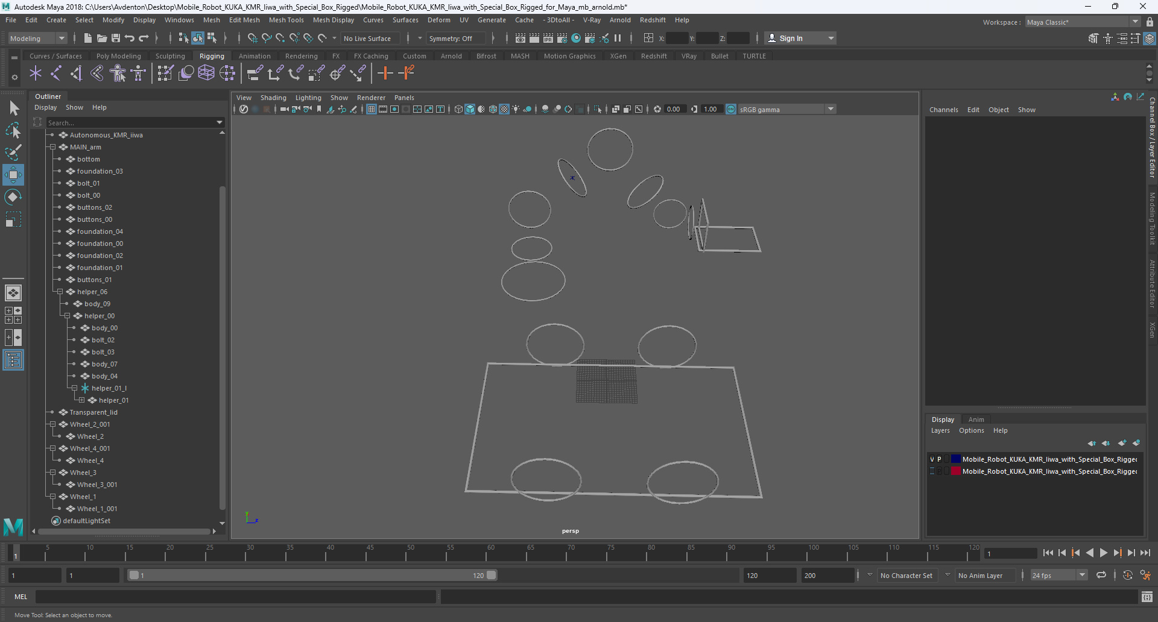Click the No Live Surface field
1158x622 pixels.
click(x=370, y=38)
